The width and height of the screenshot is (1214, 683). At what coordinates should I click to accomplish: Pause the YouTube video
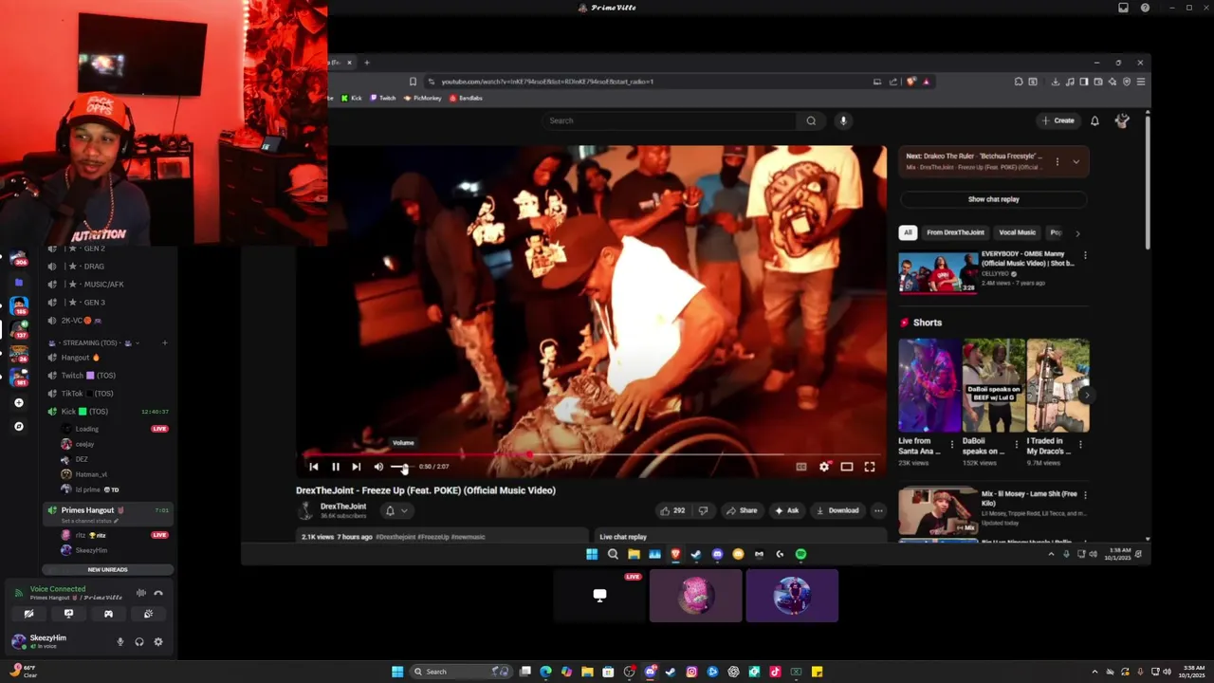click(x=335, y=467)
